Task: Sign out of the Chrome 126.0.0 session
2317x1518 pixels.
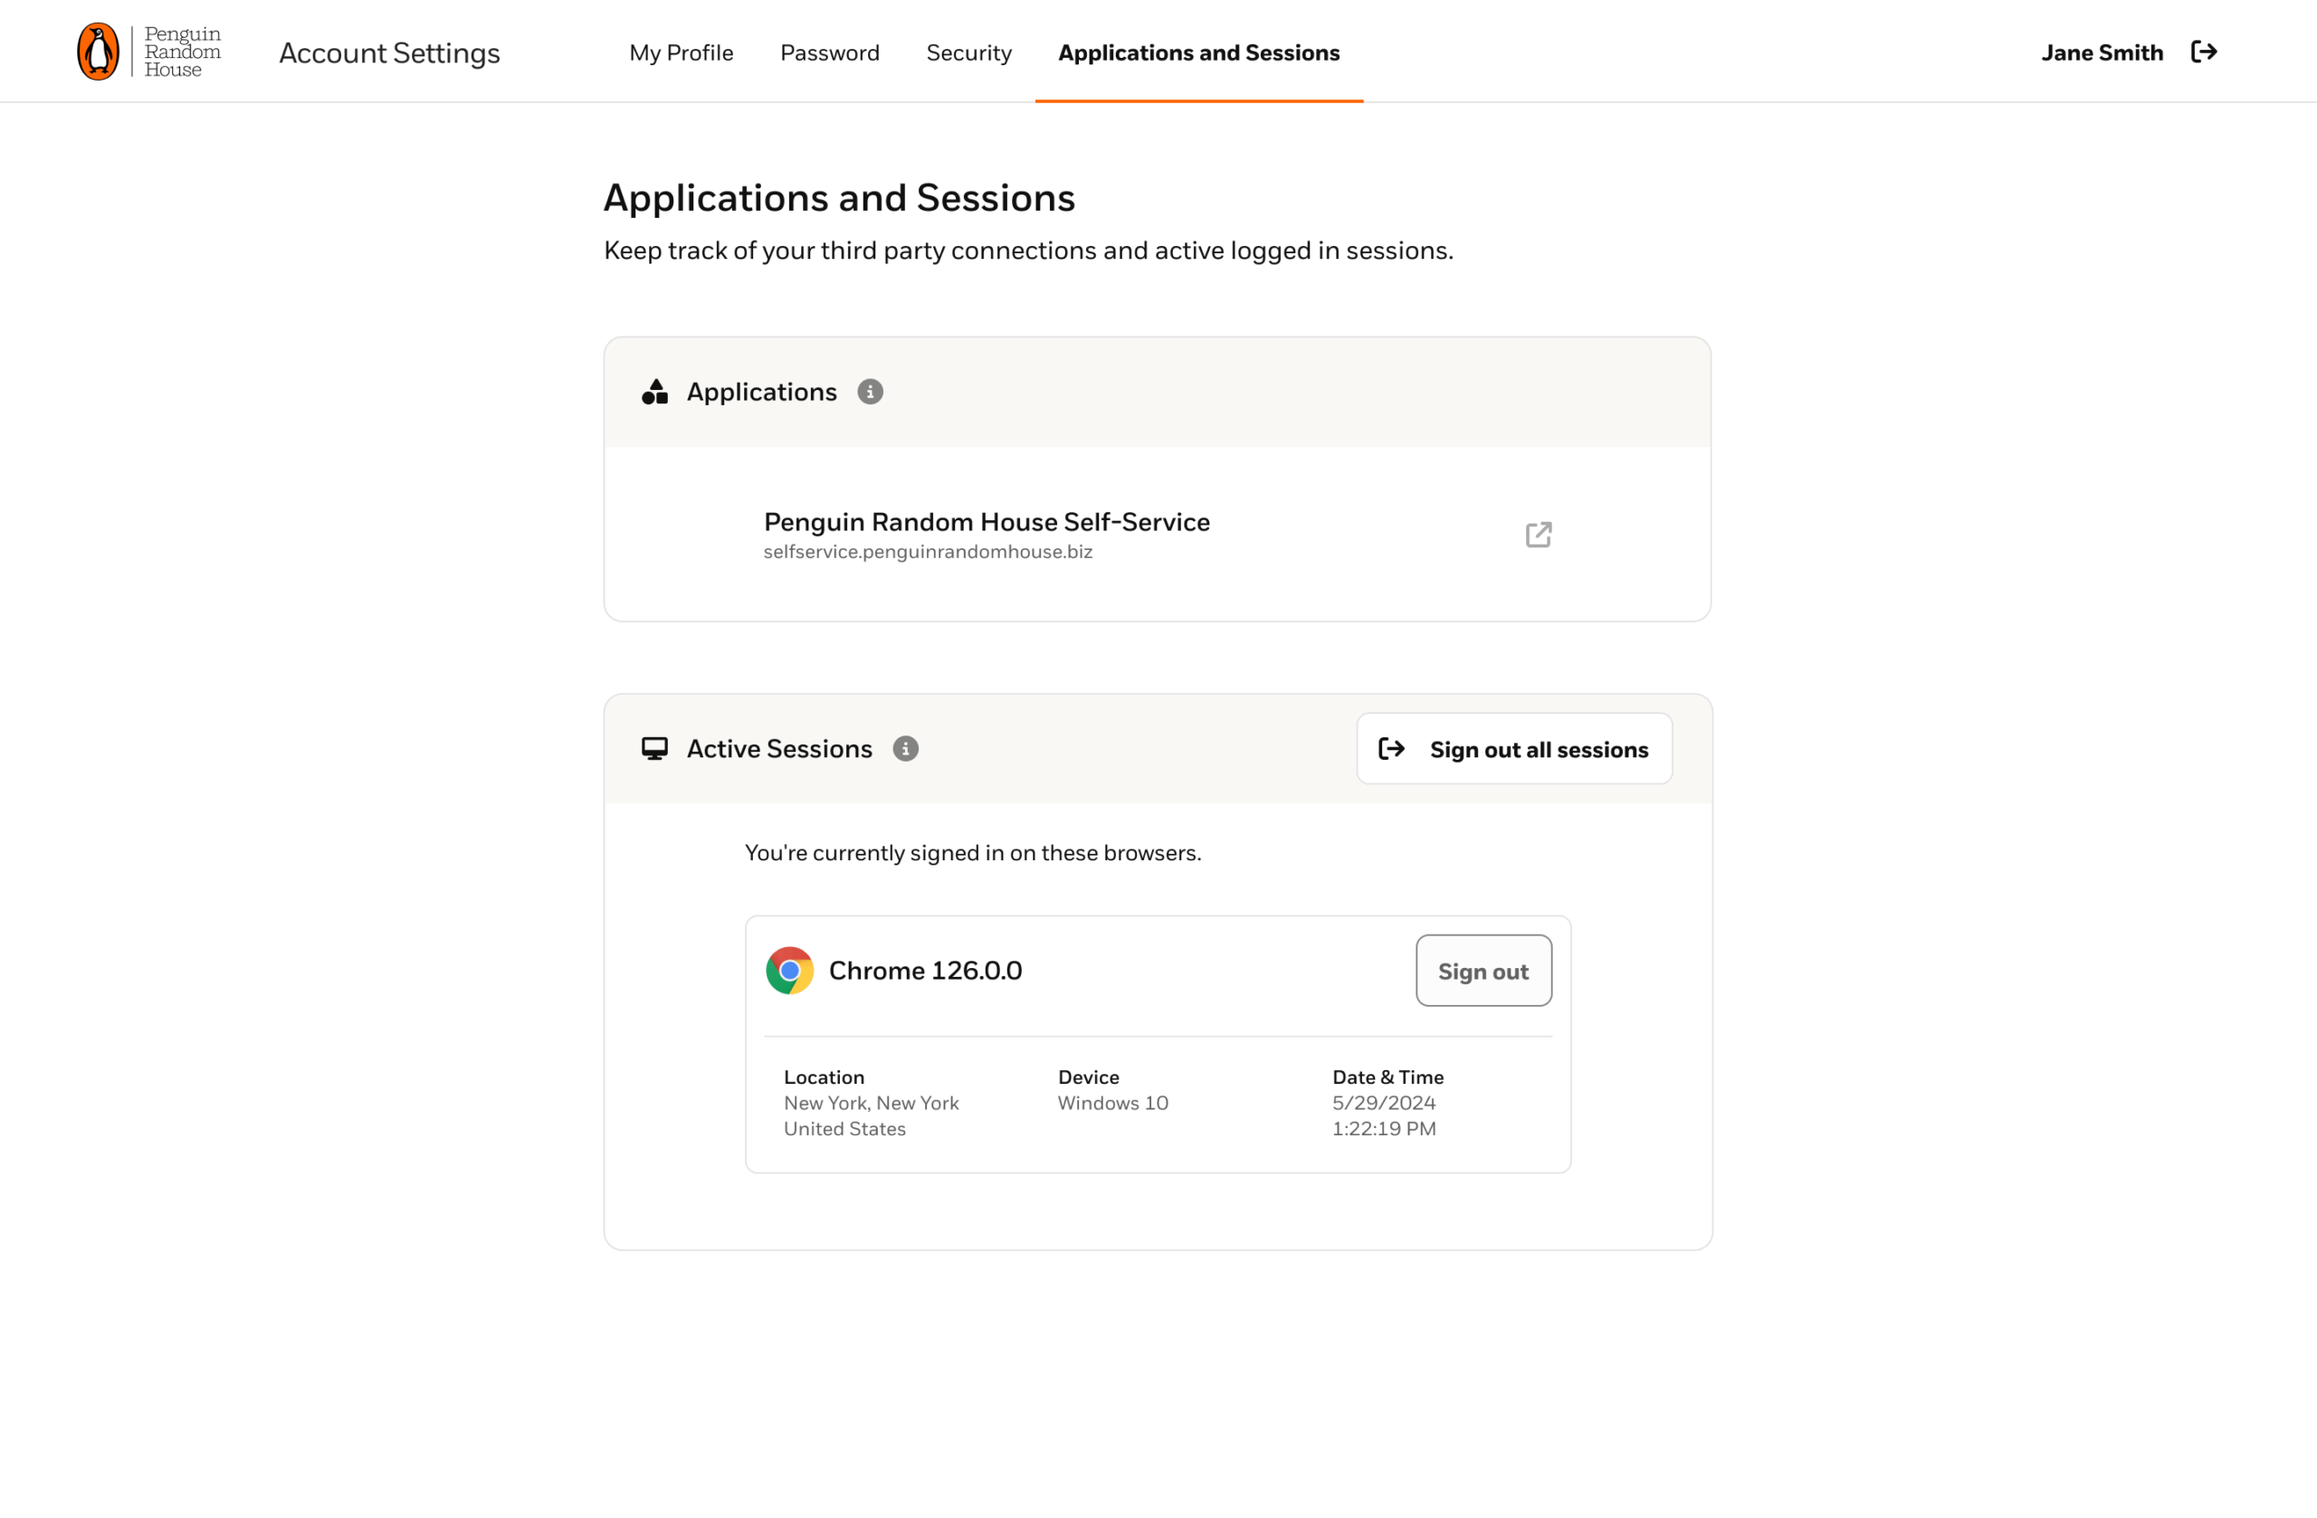Action: (1483, 971)
